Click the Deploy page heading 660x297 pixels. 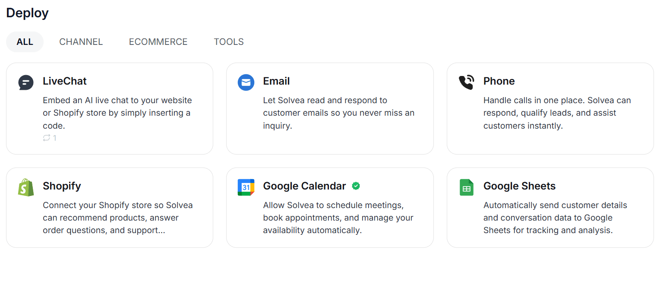click(x=27, y=13)
